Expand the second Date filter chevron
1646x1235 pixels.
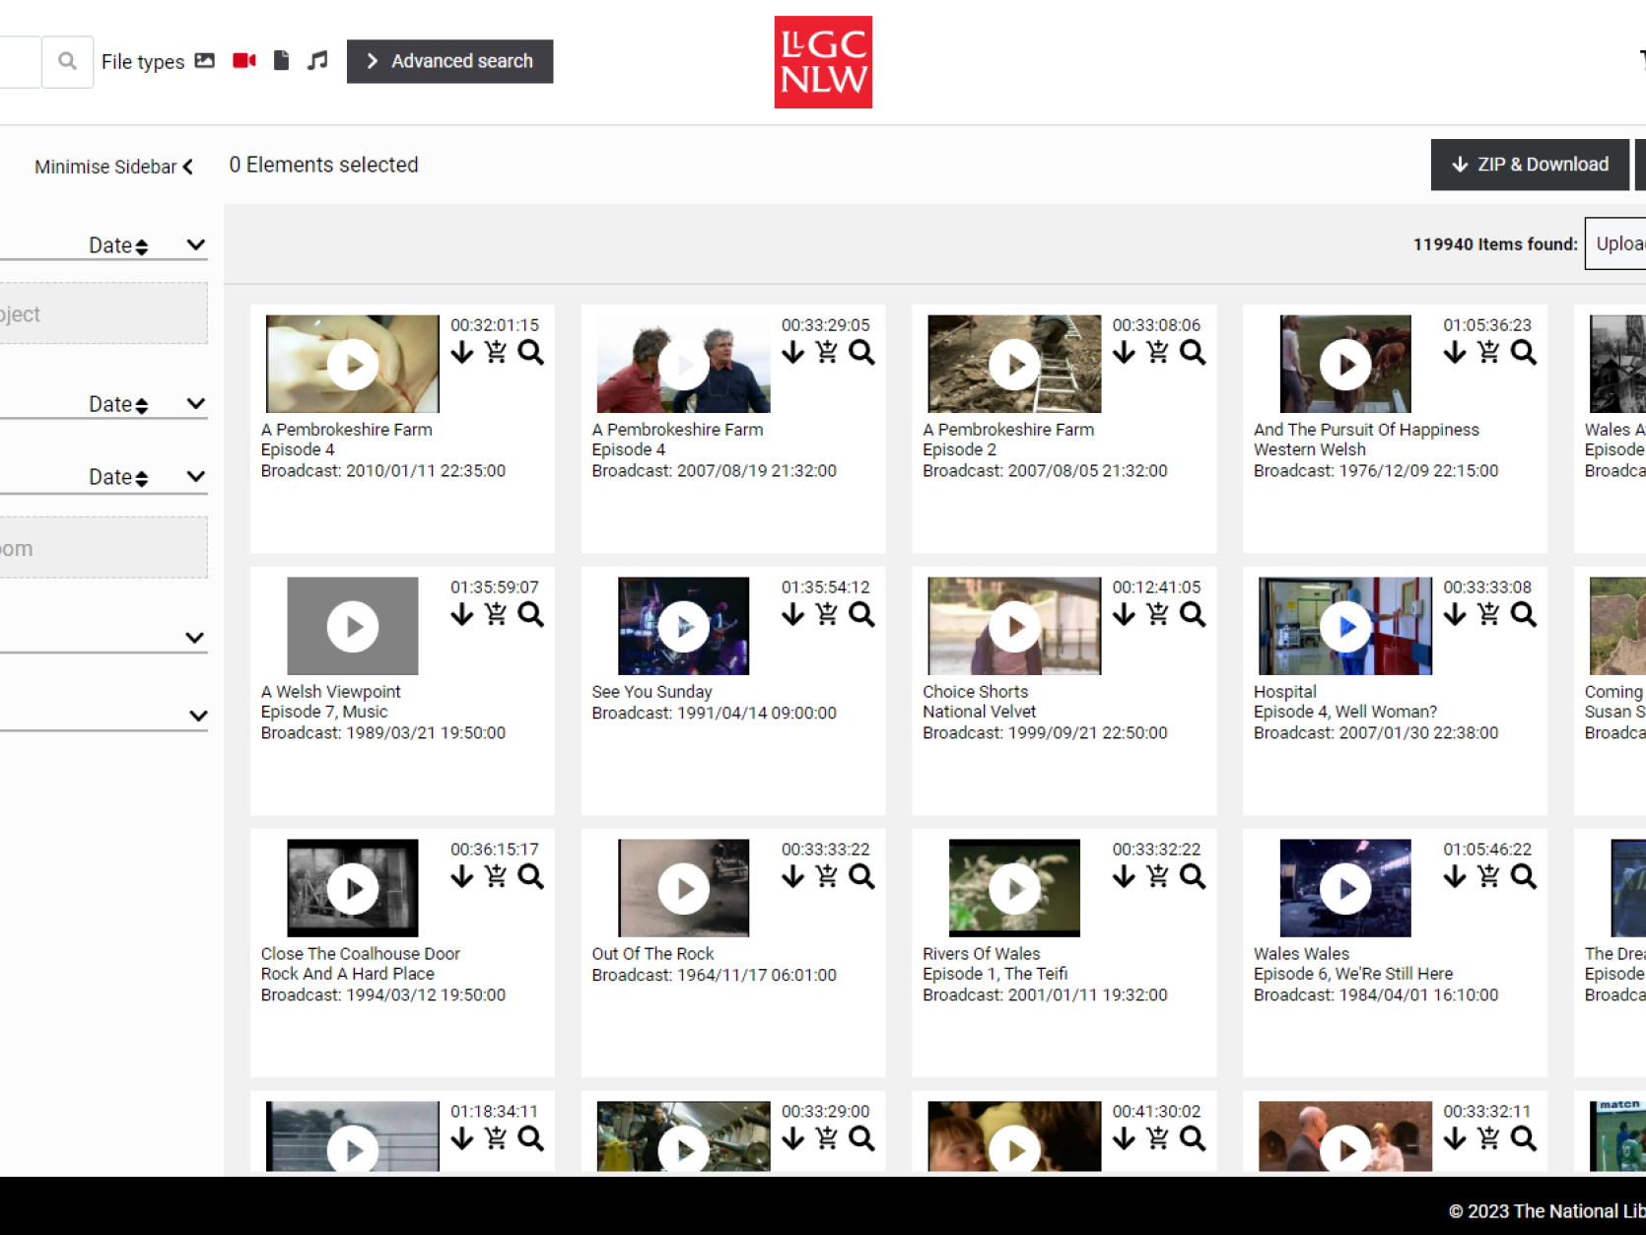coord(196,403)
